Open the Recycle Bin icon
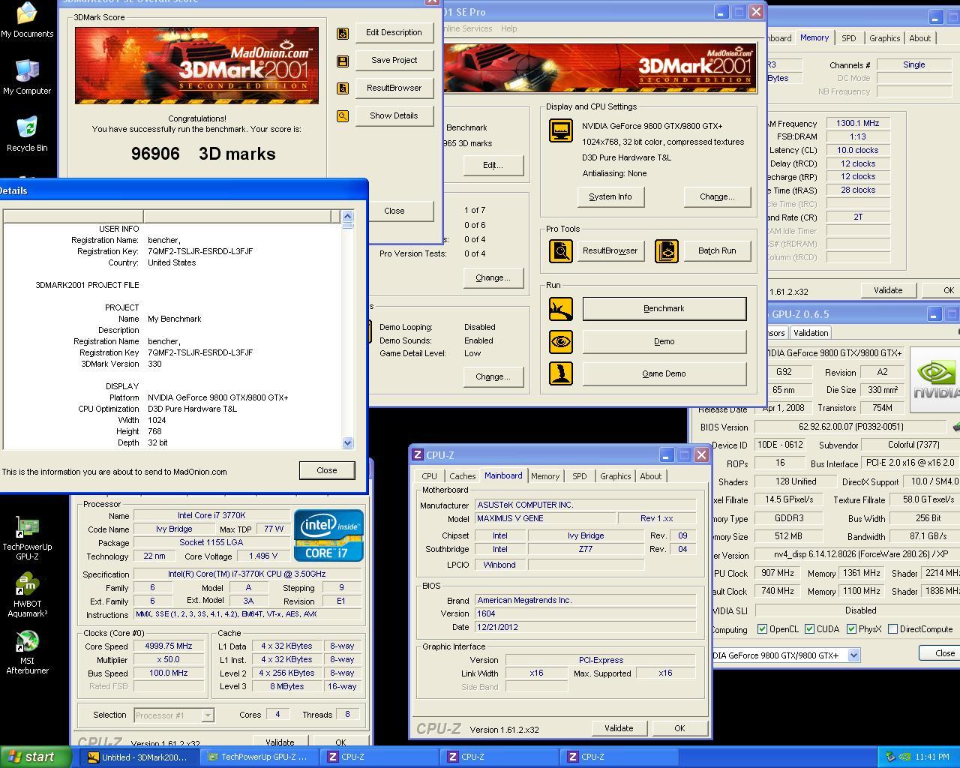 27,134
